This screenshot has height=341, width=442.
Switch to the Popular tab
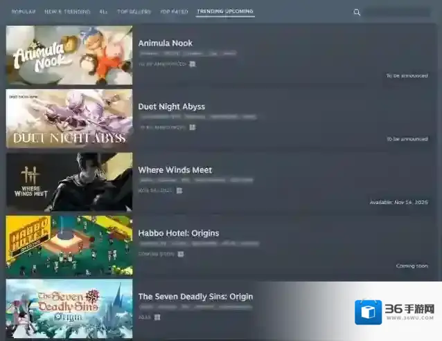(24, 12)
